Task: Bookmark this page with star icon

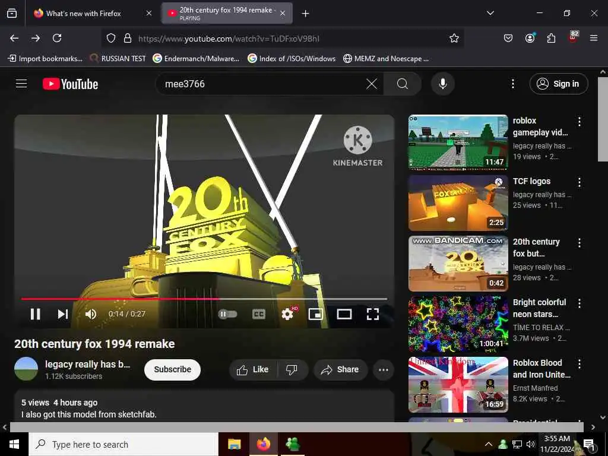Action: pos(454,38)
